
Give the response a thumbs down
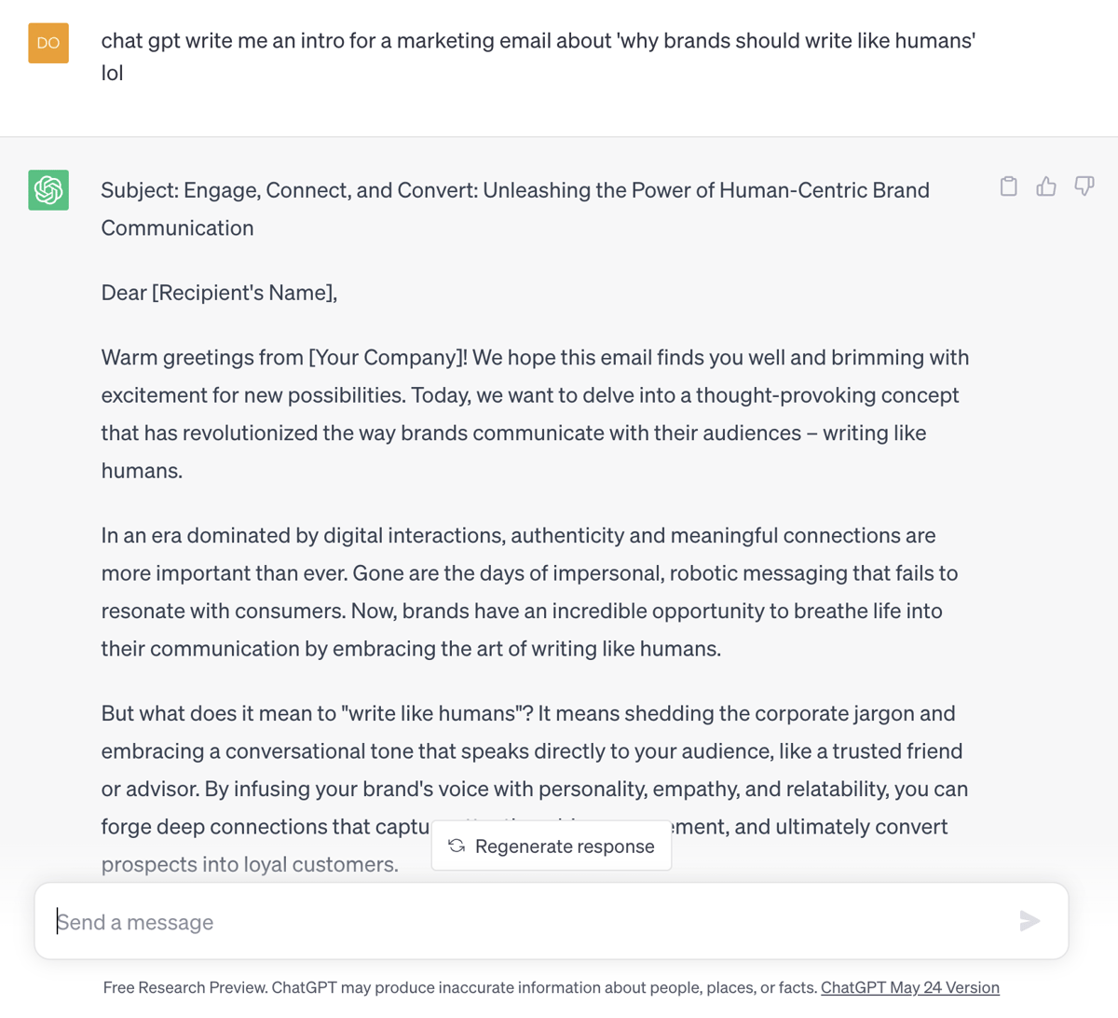(1084, 186)
